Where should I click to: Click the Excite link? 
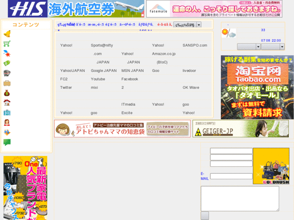pos(127,113)
